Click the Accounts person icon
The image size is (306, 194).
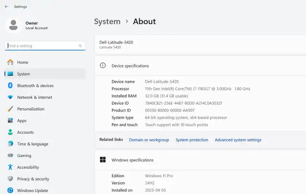point(10,132)
